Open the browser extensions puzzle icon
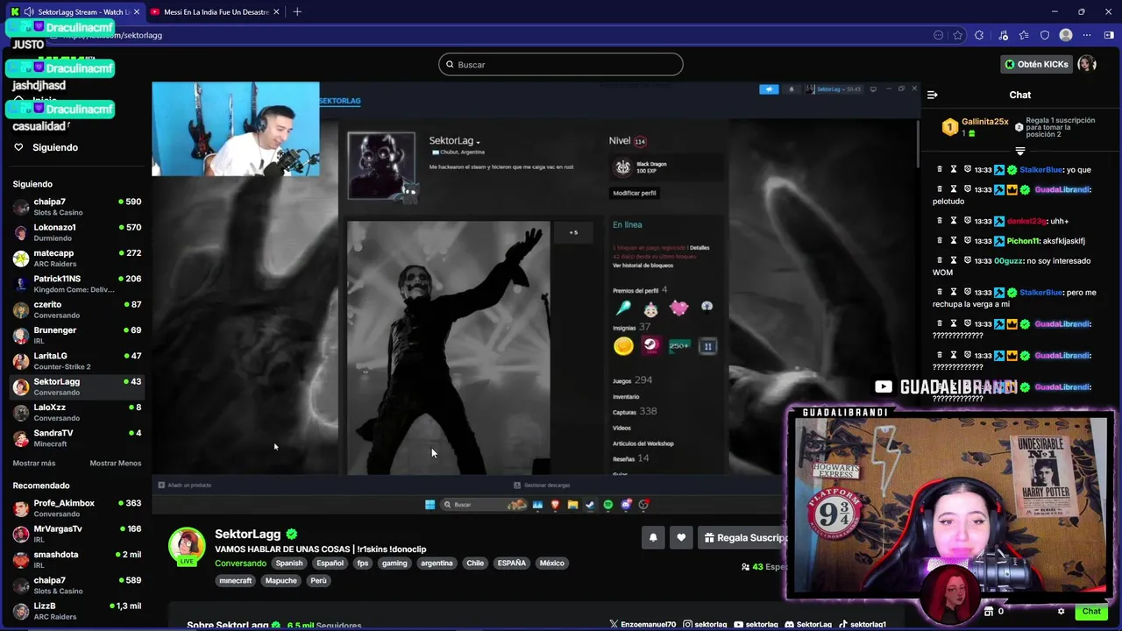 click(x=979, y=35)
